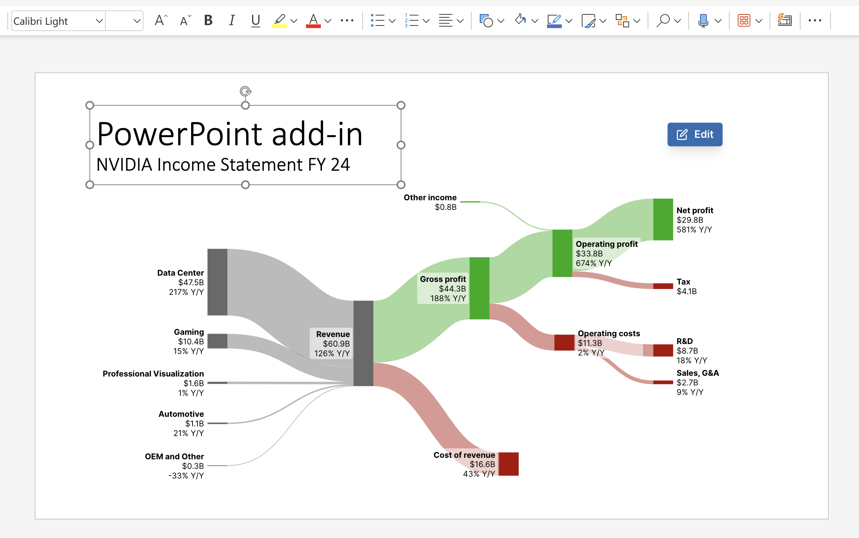Open font color dropdown arrow
Screen dimensions: 859x538
[x=328, y=21]
